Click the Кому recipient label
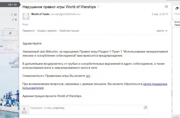 coord(25,24)
